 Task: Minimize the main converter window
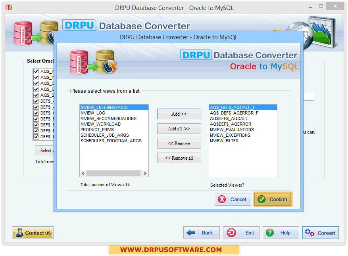pyautogui.click(x=310, y=7)
